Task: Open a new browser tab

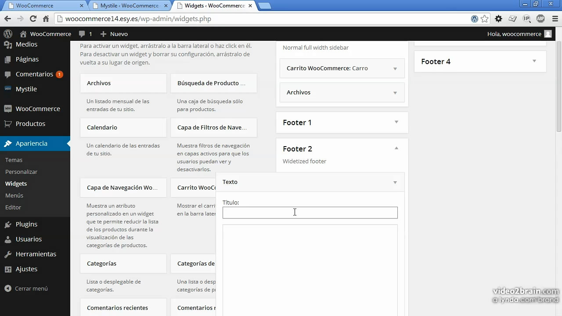Action: [264, 6]
